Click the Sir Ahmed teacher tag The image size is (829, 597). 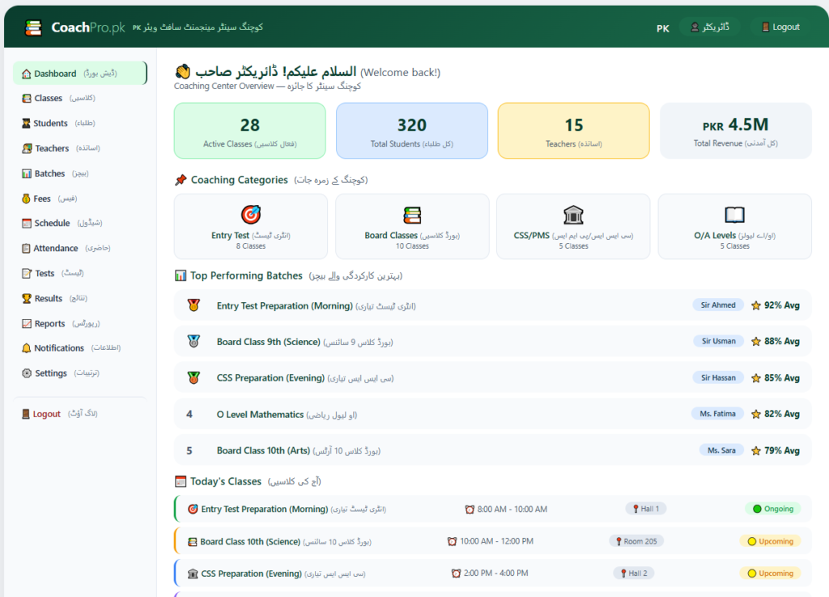pyautogui.click(x=718, y=305)
